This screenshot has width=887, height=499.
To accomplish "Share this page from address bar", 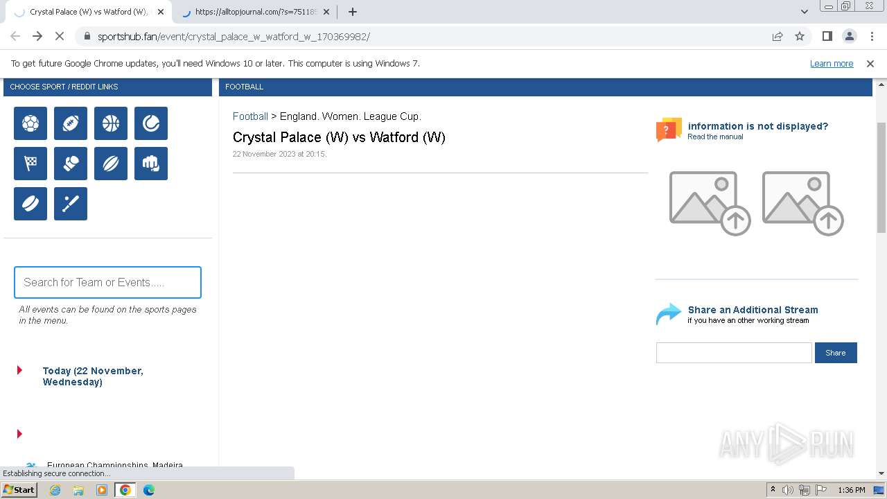I will (778, 36).
